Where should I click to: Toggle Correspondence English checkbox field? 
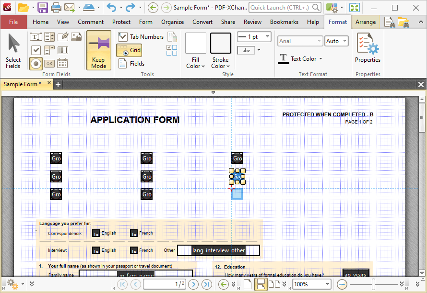(96, 234)
